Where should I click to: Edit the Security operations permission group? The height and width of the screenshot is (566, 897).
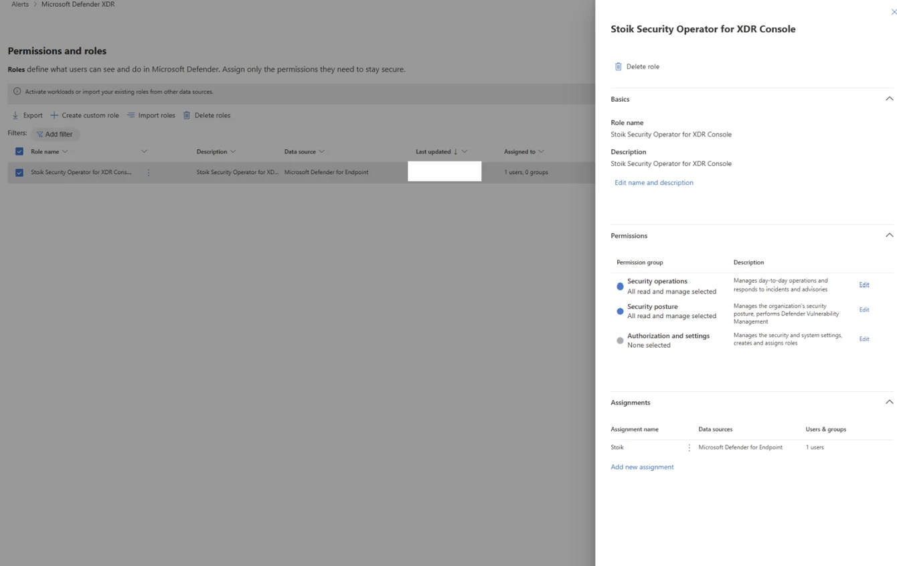864,285
